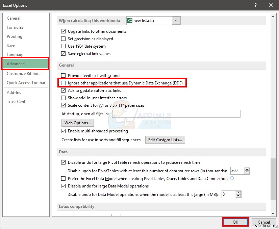
Task: Uncheck Save external link values
Action: pyautogui.click(x=64, y=54)
